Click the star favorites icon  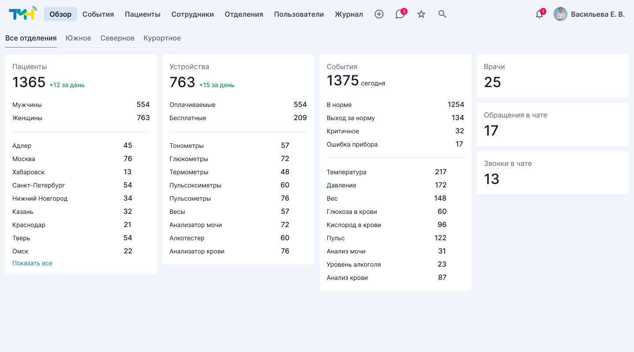point(421,14)
